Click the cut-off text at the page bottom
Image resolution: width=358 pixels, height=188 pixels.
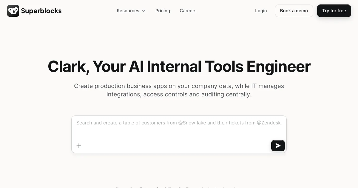pyautogui.click(x=176, y=187)
